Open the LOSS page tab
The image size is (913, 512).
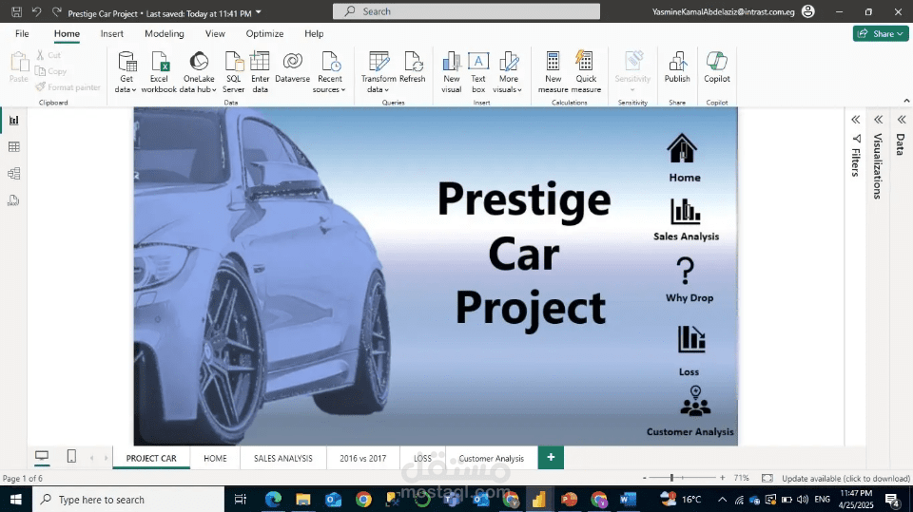coord(422,459)
